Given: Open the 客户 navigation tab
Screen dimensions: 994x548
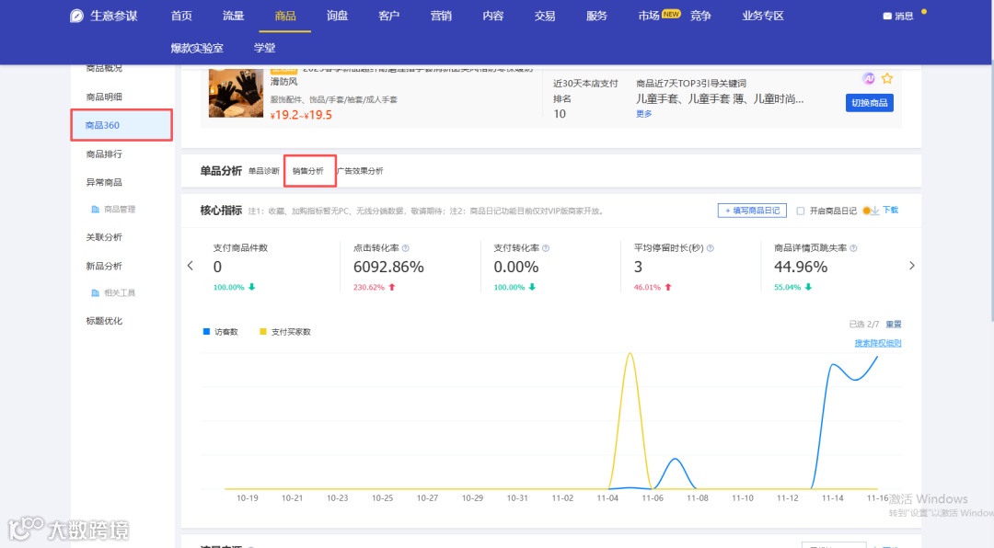Looking at the screenshot, I should point(388,16).
